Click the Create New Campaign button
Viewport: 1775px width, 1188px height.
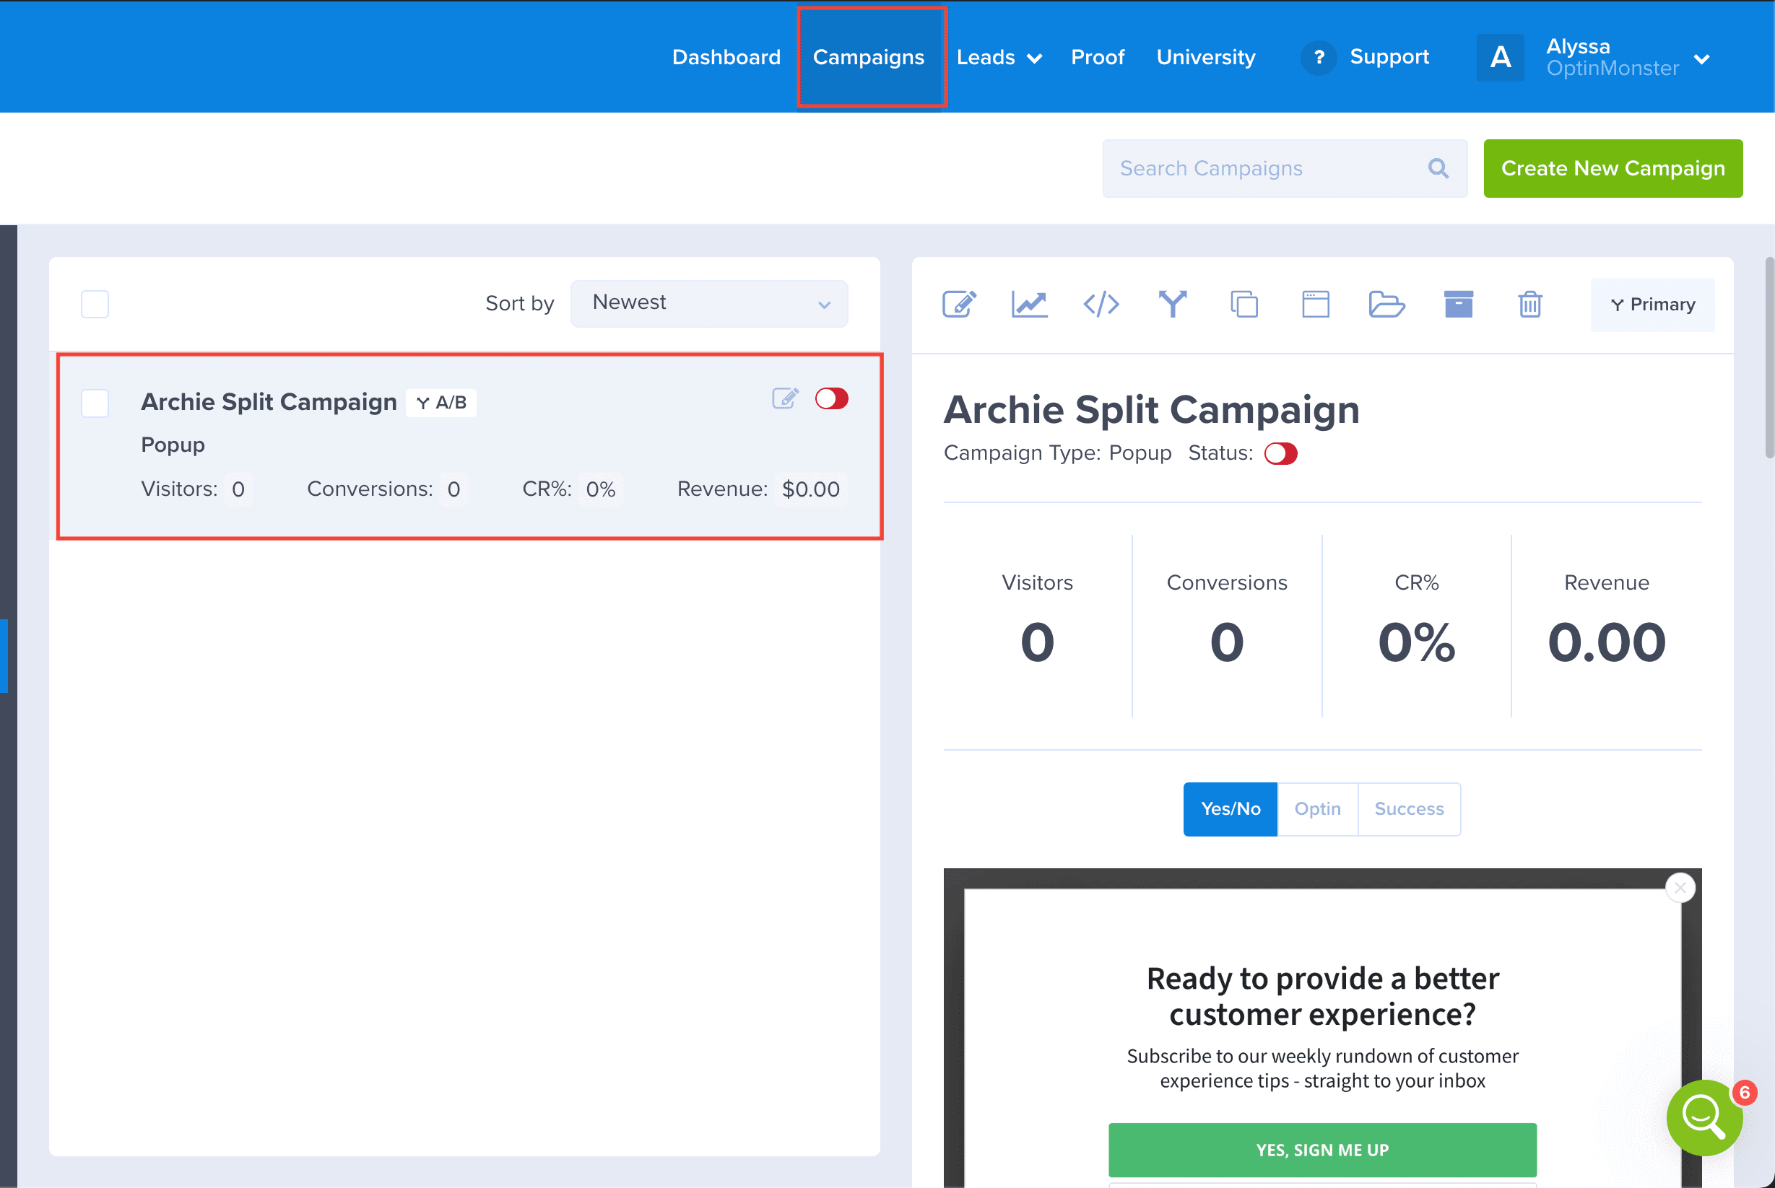1612,168
